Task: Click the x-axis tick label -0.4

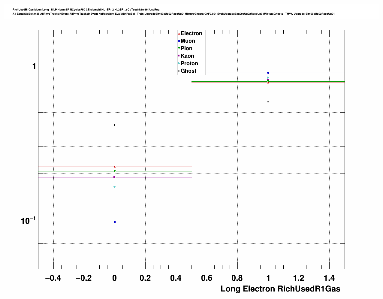Action: click(53, 278)
